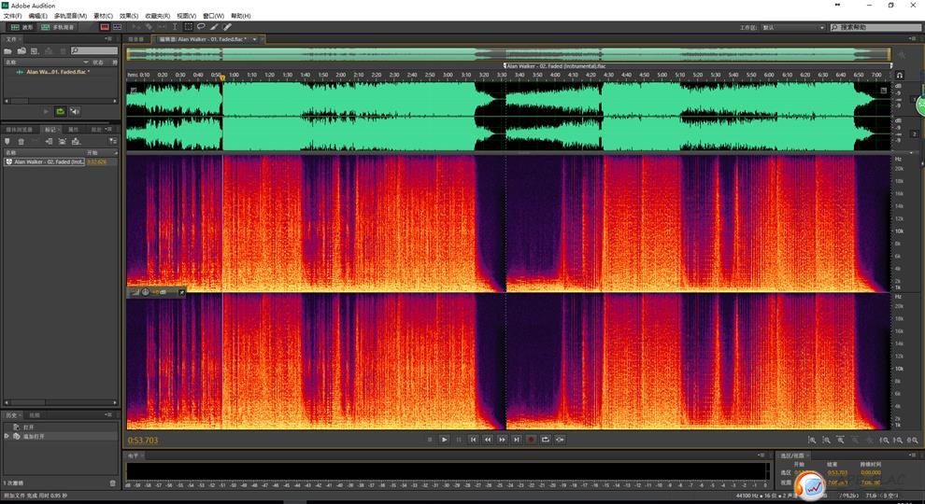Clear history with trash icon
Viewport: 925px width, 504px height.
113,483
